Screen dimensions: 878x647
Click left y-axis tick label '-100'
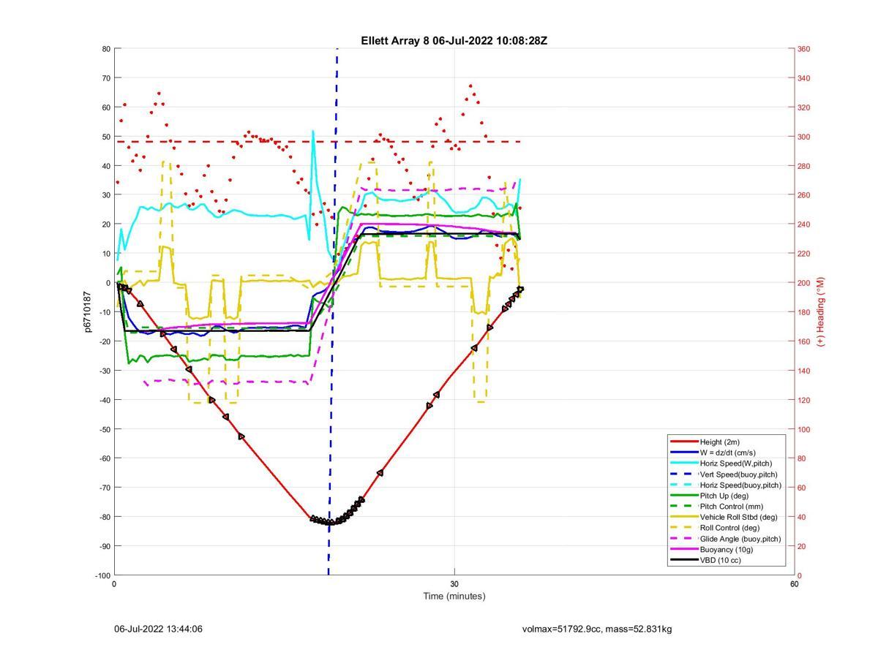(103, 575)
